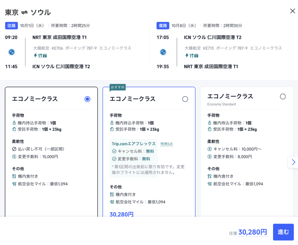
Task: Click the in-flight entertainment icon for flight KE713
Action: coord(196,55)
